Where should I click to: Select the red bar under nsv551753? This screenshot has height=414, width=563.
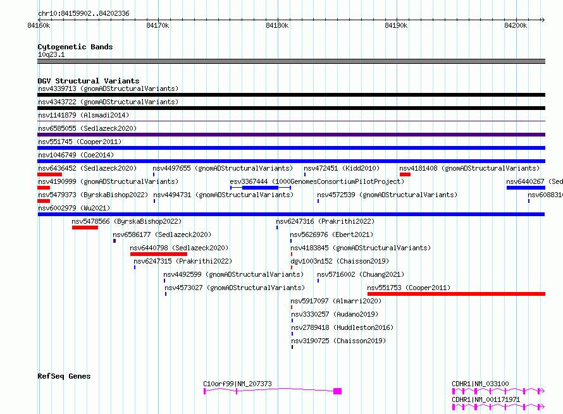(456, 294)
